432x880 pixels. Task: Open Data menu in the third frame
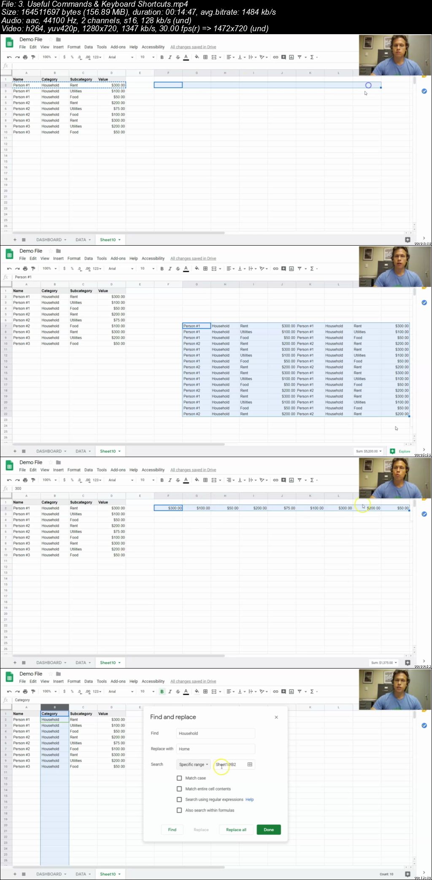(89, 470)
